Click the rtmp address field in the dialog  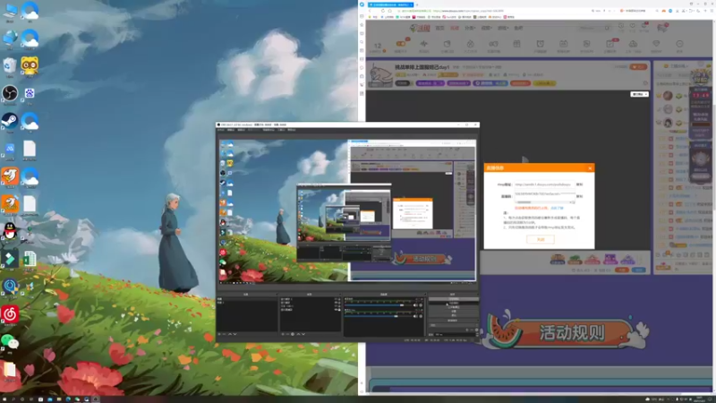coord(543,184)
